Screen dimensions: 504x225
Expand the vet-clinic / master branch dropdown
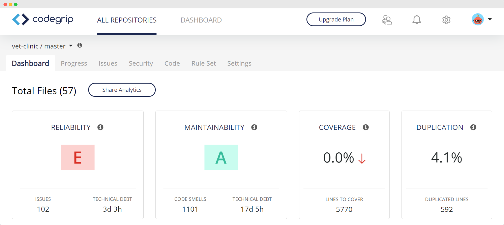click(x=71, y=46)
